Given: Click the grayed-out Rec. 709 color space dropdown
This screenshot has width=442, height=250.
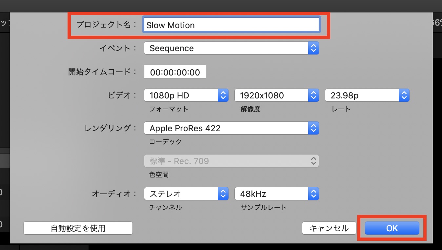Looking at the screenshot, I should coord(231,161).
